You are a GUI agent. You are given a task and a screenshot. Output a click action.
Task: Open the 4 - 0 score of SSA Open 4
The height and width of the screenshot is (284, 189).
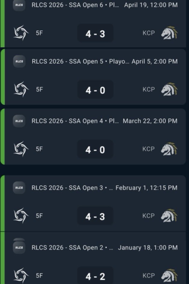tap(95, 150)
